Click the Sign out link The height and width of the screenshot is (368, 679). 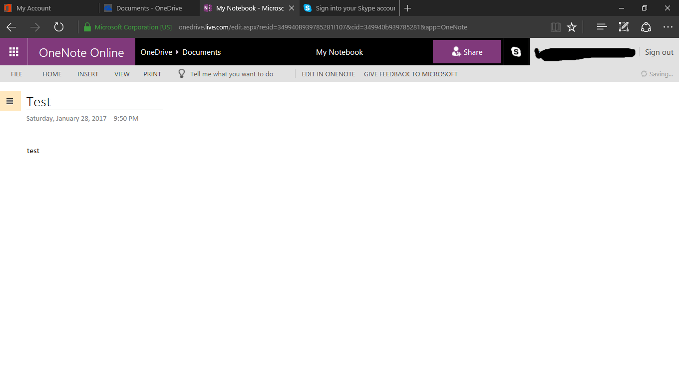click(659, 52)
